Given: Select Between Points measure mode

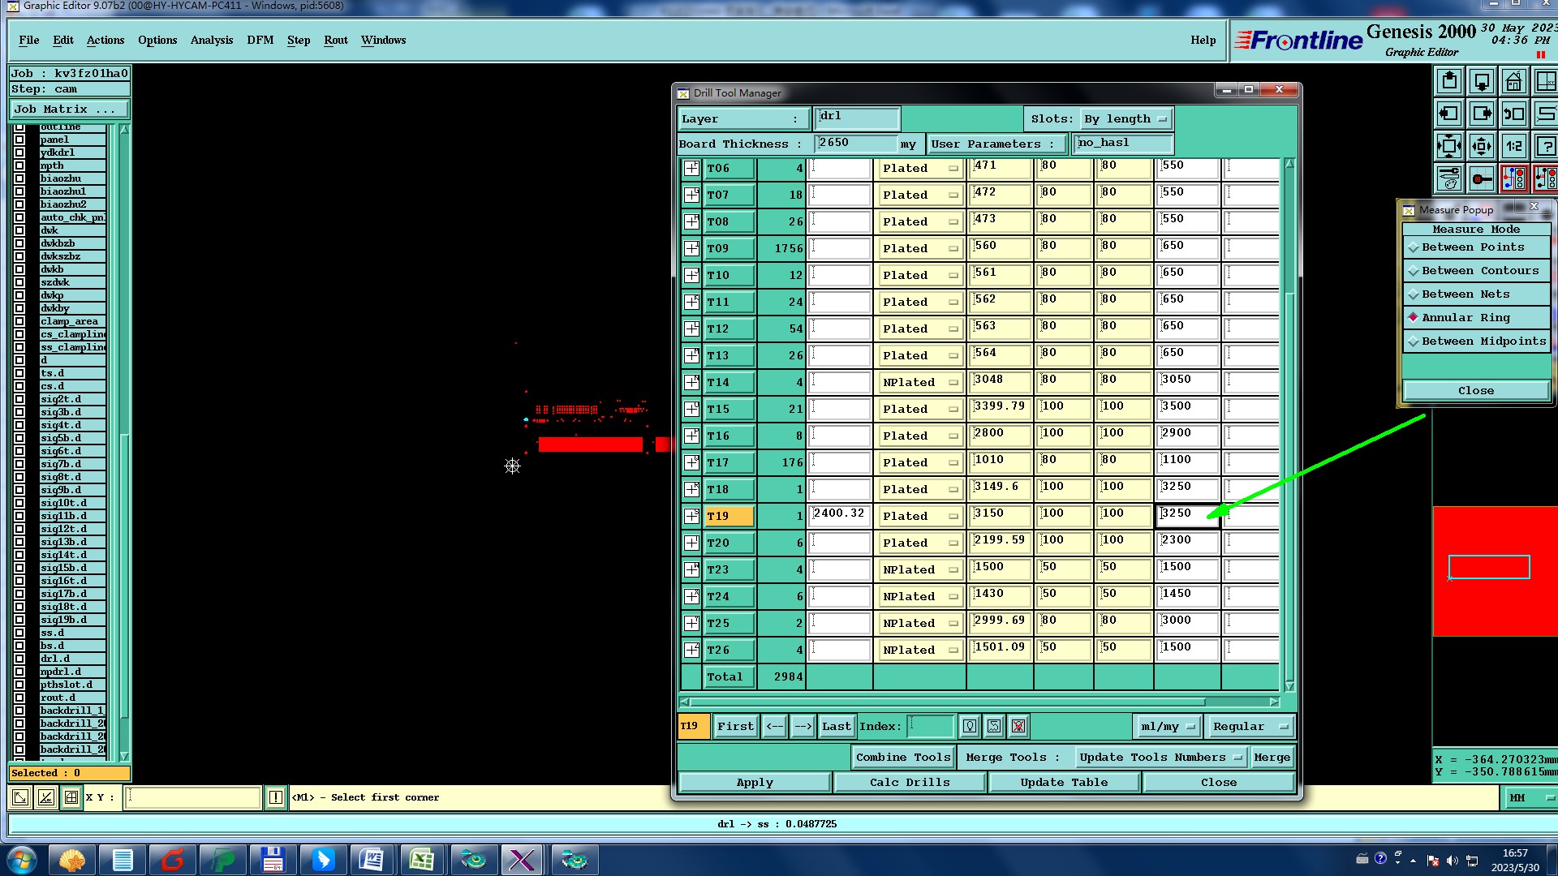Looking at the screenshot, I should tap(1473, 247).
